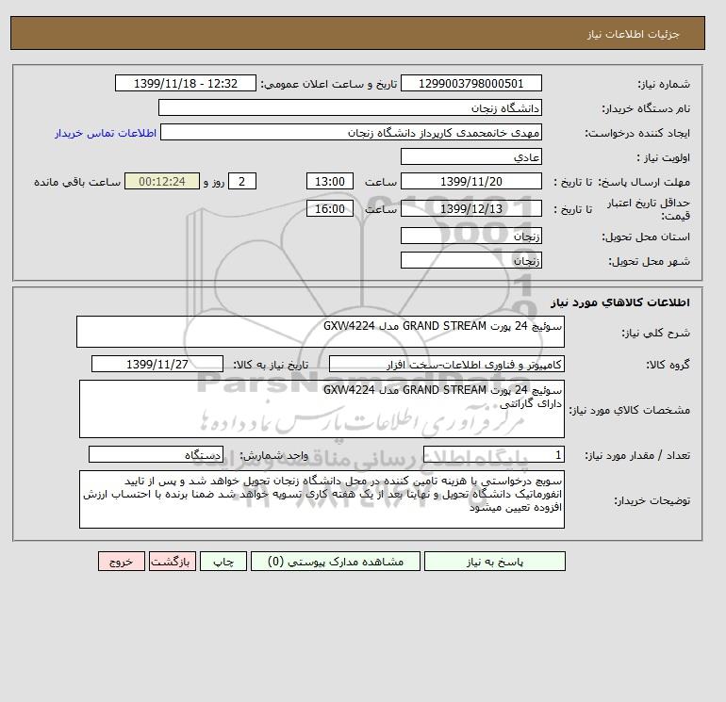Click the text ساعت باقی مانده
Screen dimensions: 726x702
point(77,182)
